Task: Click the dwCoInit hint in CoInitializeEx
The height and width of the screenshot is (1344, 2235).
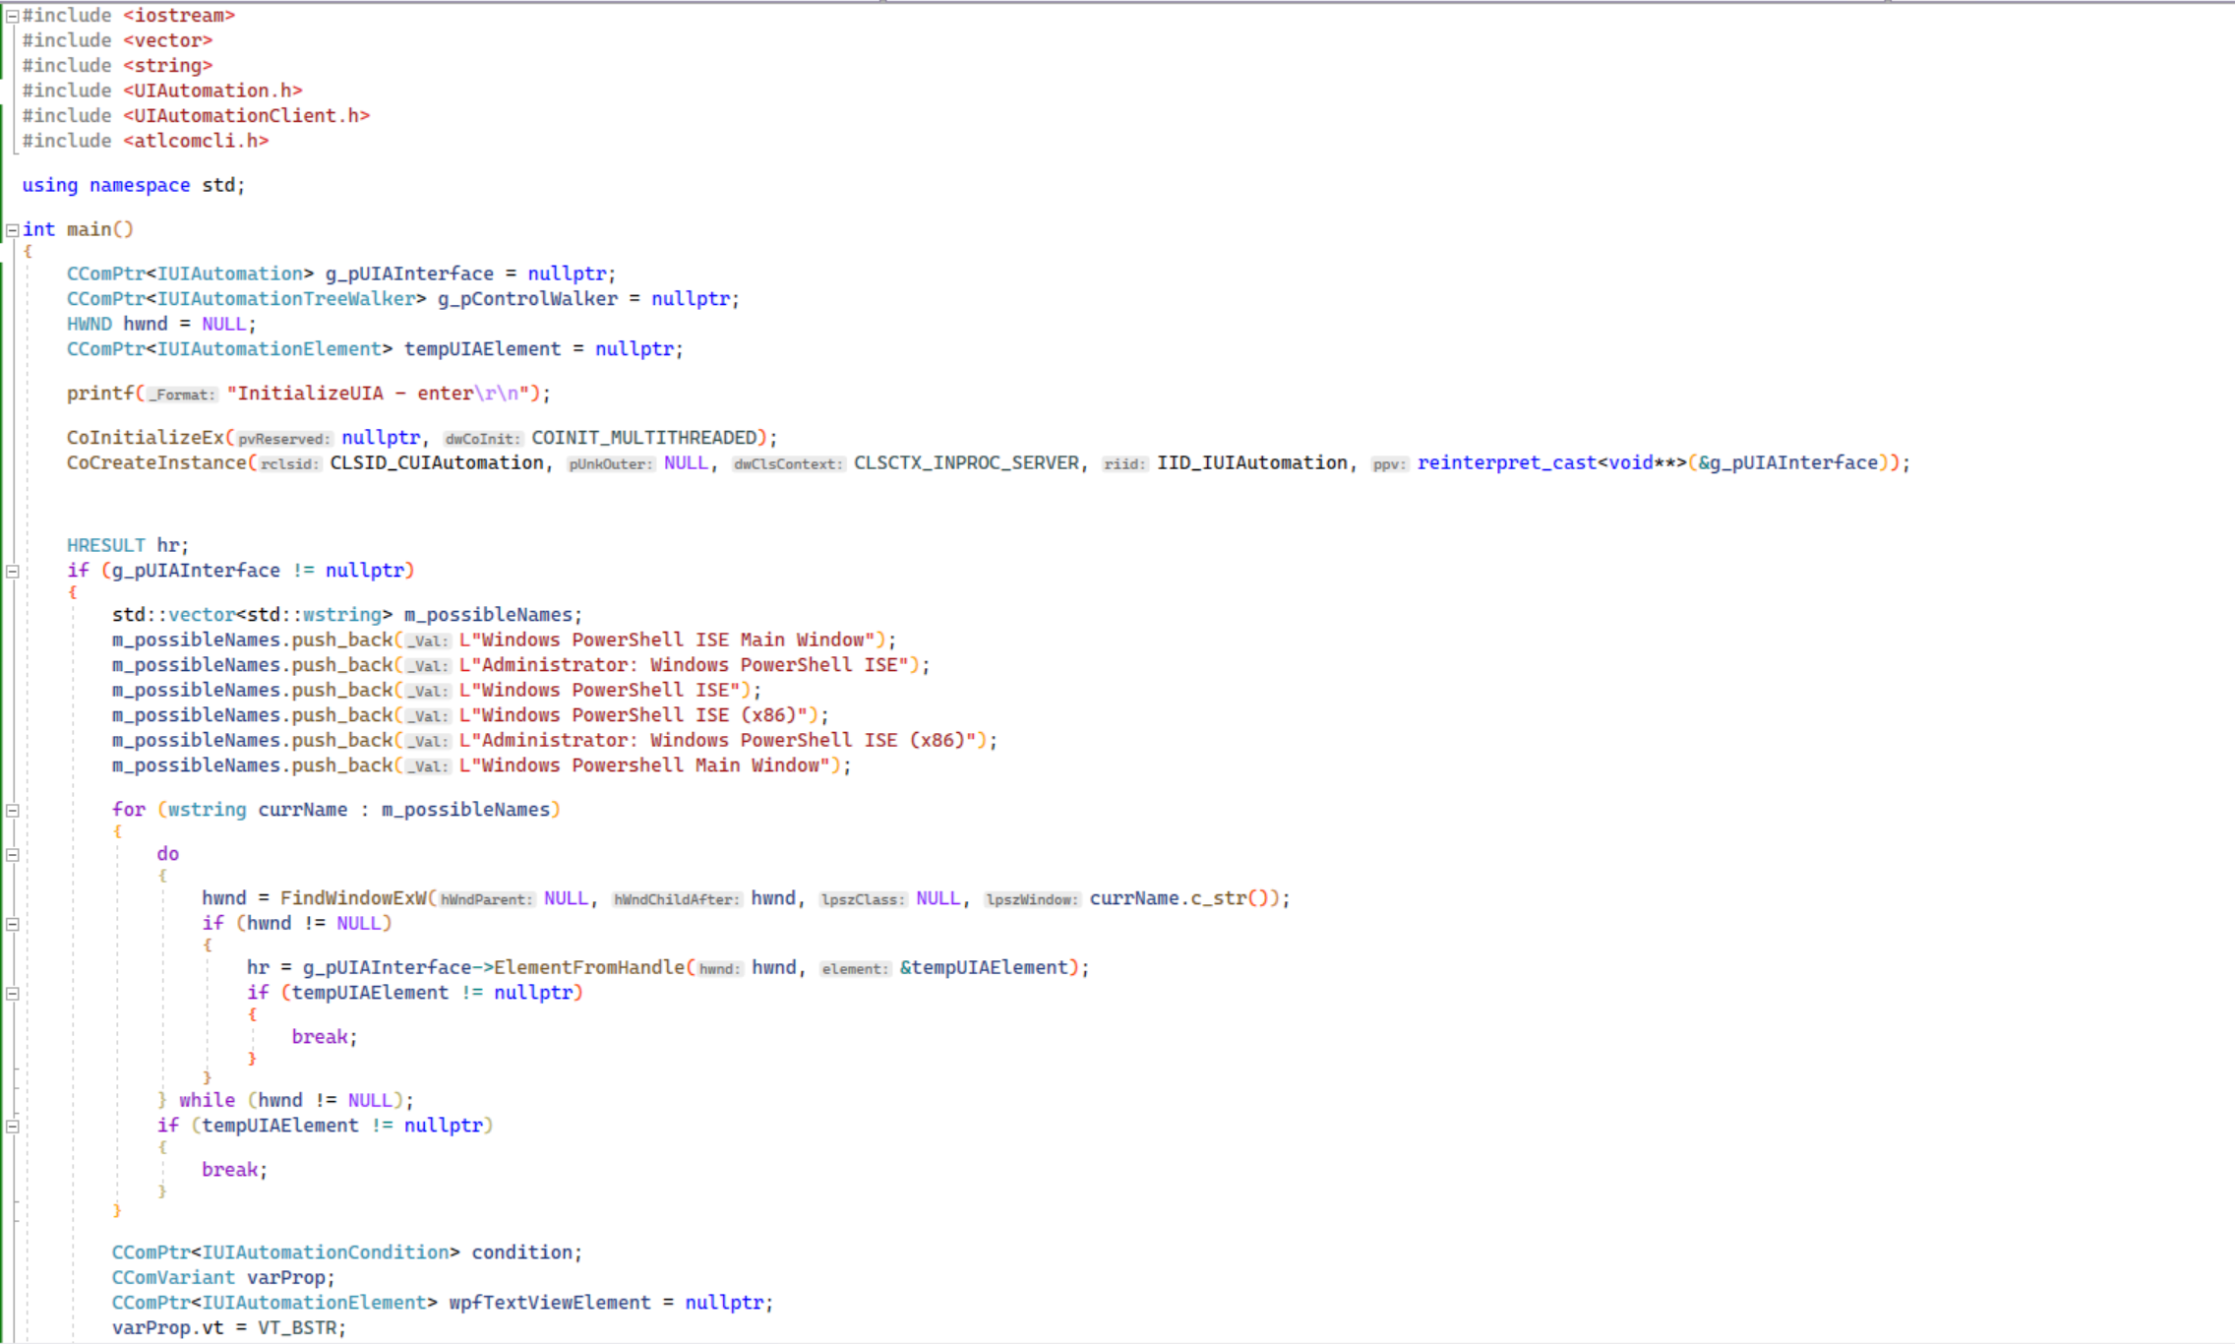Action: 483,438
